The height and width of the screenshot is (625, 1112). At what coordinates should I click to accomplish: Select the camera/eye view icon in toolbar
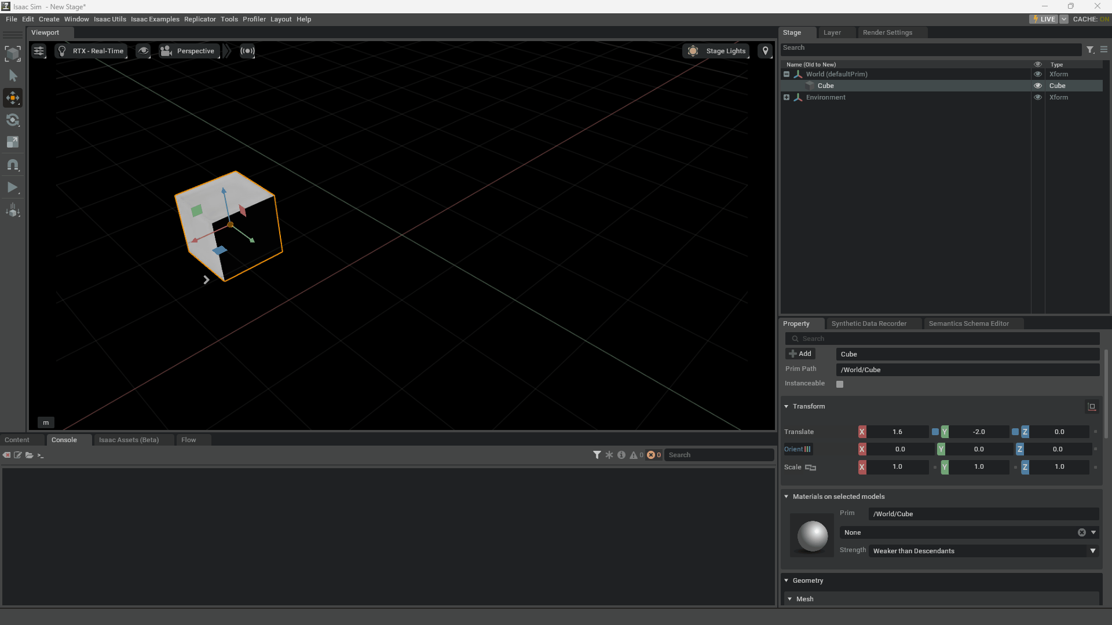pyautogui.click(x=144, y=51)
